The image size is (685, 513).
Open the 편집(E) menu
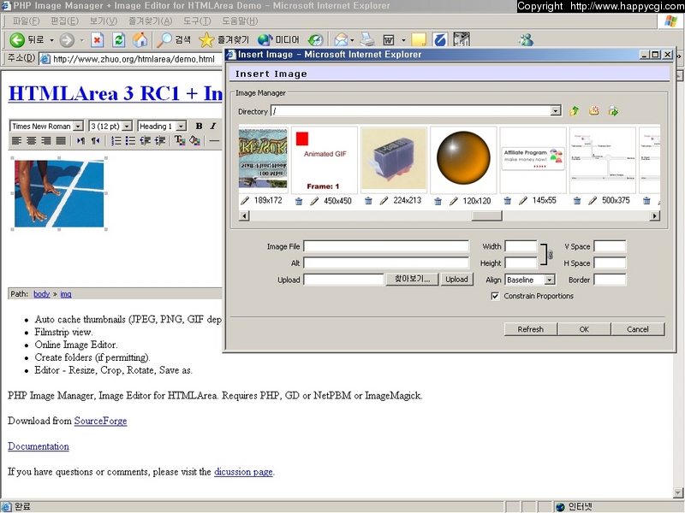pos(65,21)
